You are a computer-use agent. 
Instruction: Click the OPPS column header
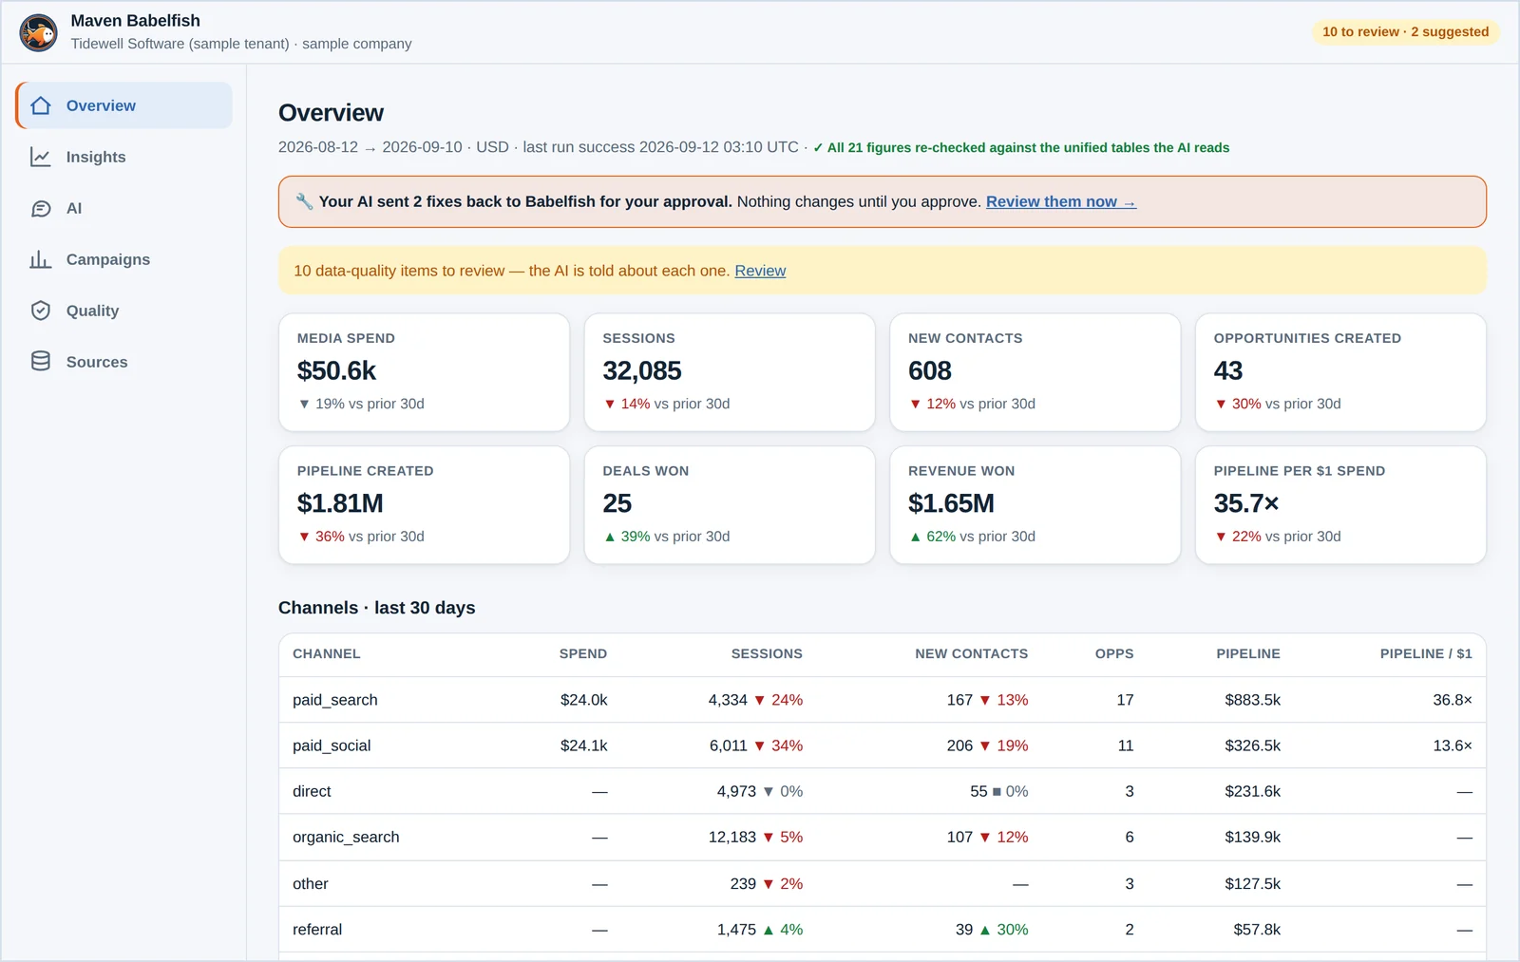[1114, 653]
